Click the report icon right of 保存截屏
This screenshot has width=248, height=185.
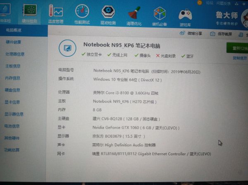tap(241, 35)
